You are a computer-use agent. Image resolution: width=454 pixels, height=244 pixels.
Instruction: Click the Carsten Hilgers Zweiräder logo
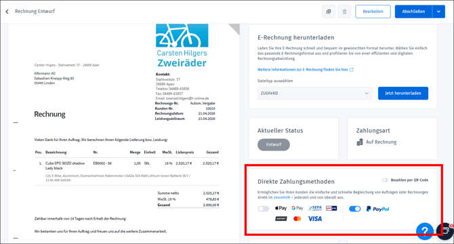tap(182, 45)
